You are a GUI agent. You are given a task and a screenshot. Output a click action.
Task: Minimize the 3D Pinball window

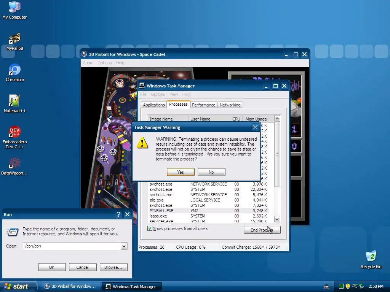point(286,54)
